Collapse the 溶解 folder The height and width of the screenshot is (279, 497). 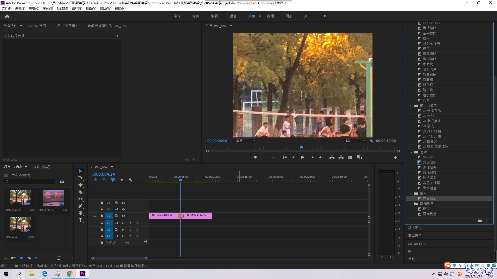click(411, 152)
